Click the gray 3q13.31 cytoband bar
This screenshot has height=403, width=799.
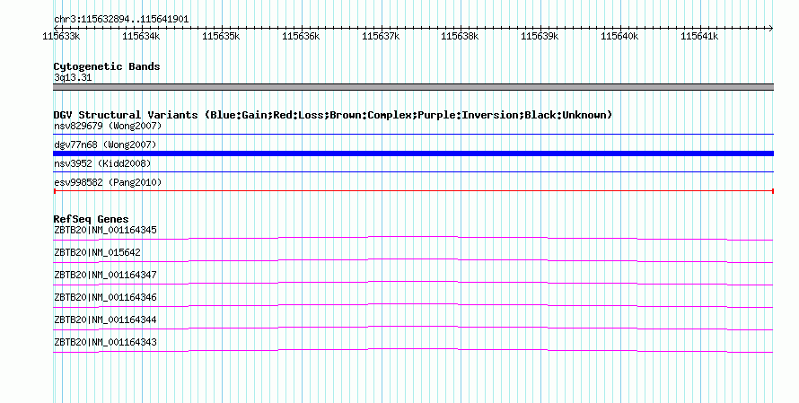click(x=413, y=87)
